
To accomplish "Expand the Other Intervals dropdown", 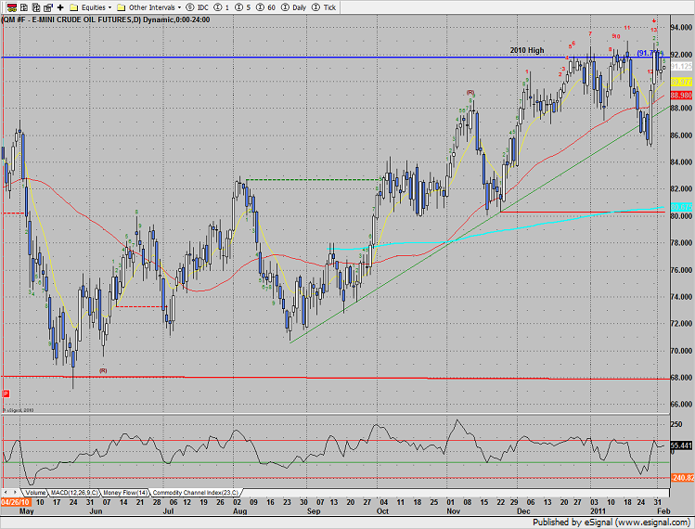I will click(x=179, y=7).
